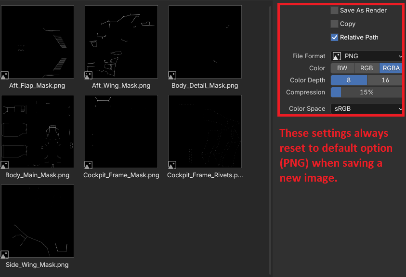Click the PNG image format icon
Viewport: 406px width, 277px height.
(337, 56)
